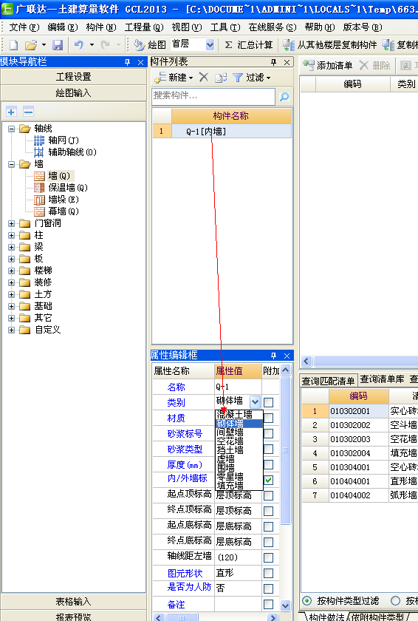Click the 绘图输入 button
418x621 pixels.
pos(74,93)
